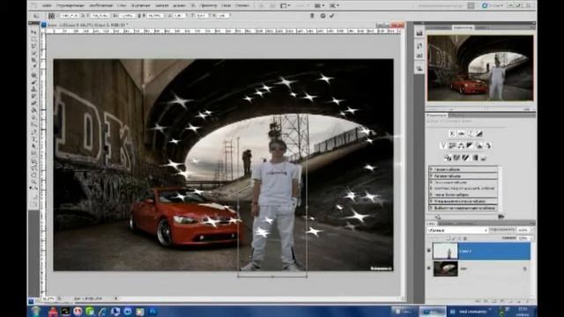The width and height of the screenshot is (564, 317).
Task: Switch to the Masks tab
Action: click(x=456, y=115)
